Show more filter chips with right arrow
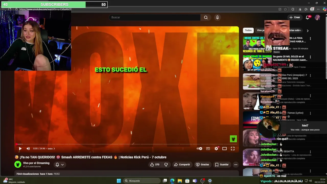 click(308, 31)
